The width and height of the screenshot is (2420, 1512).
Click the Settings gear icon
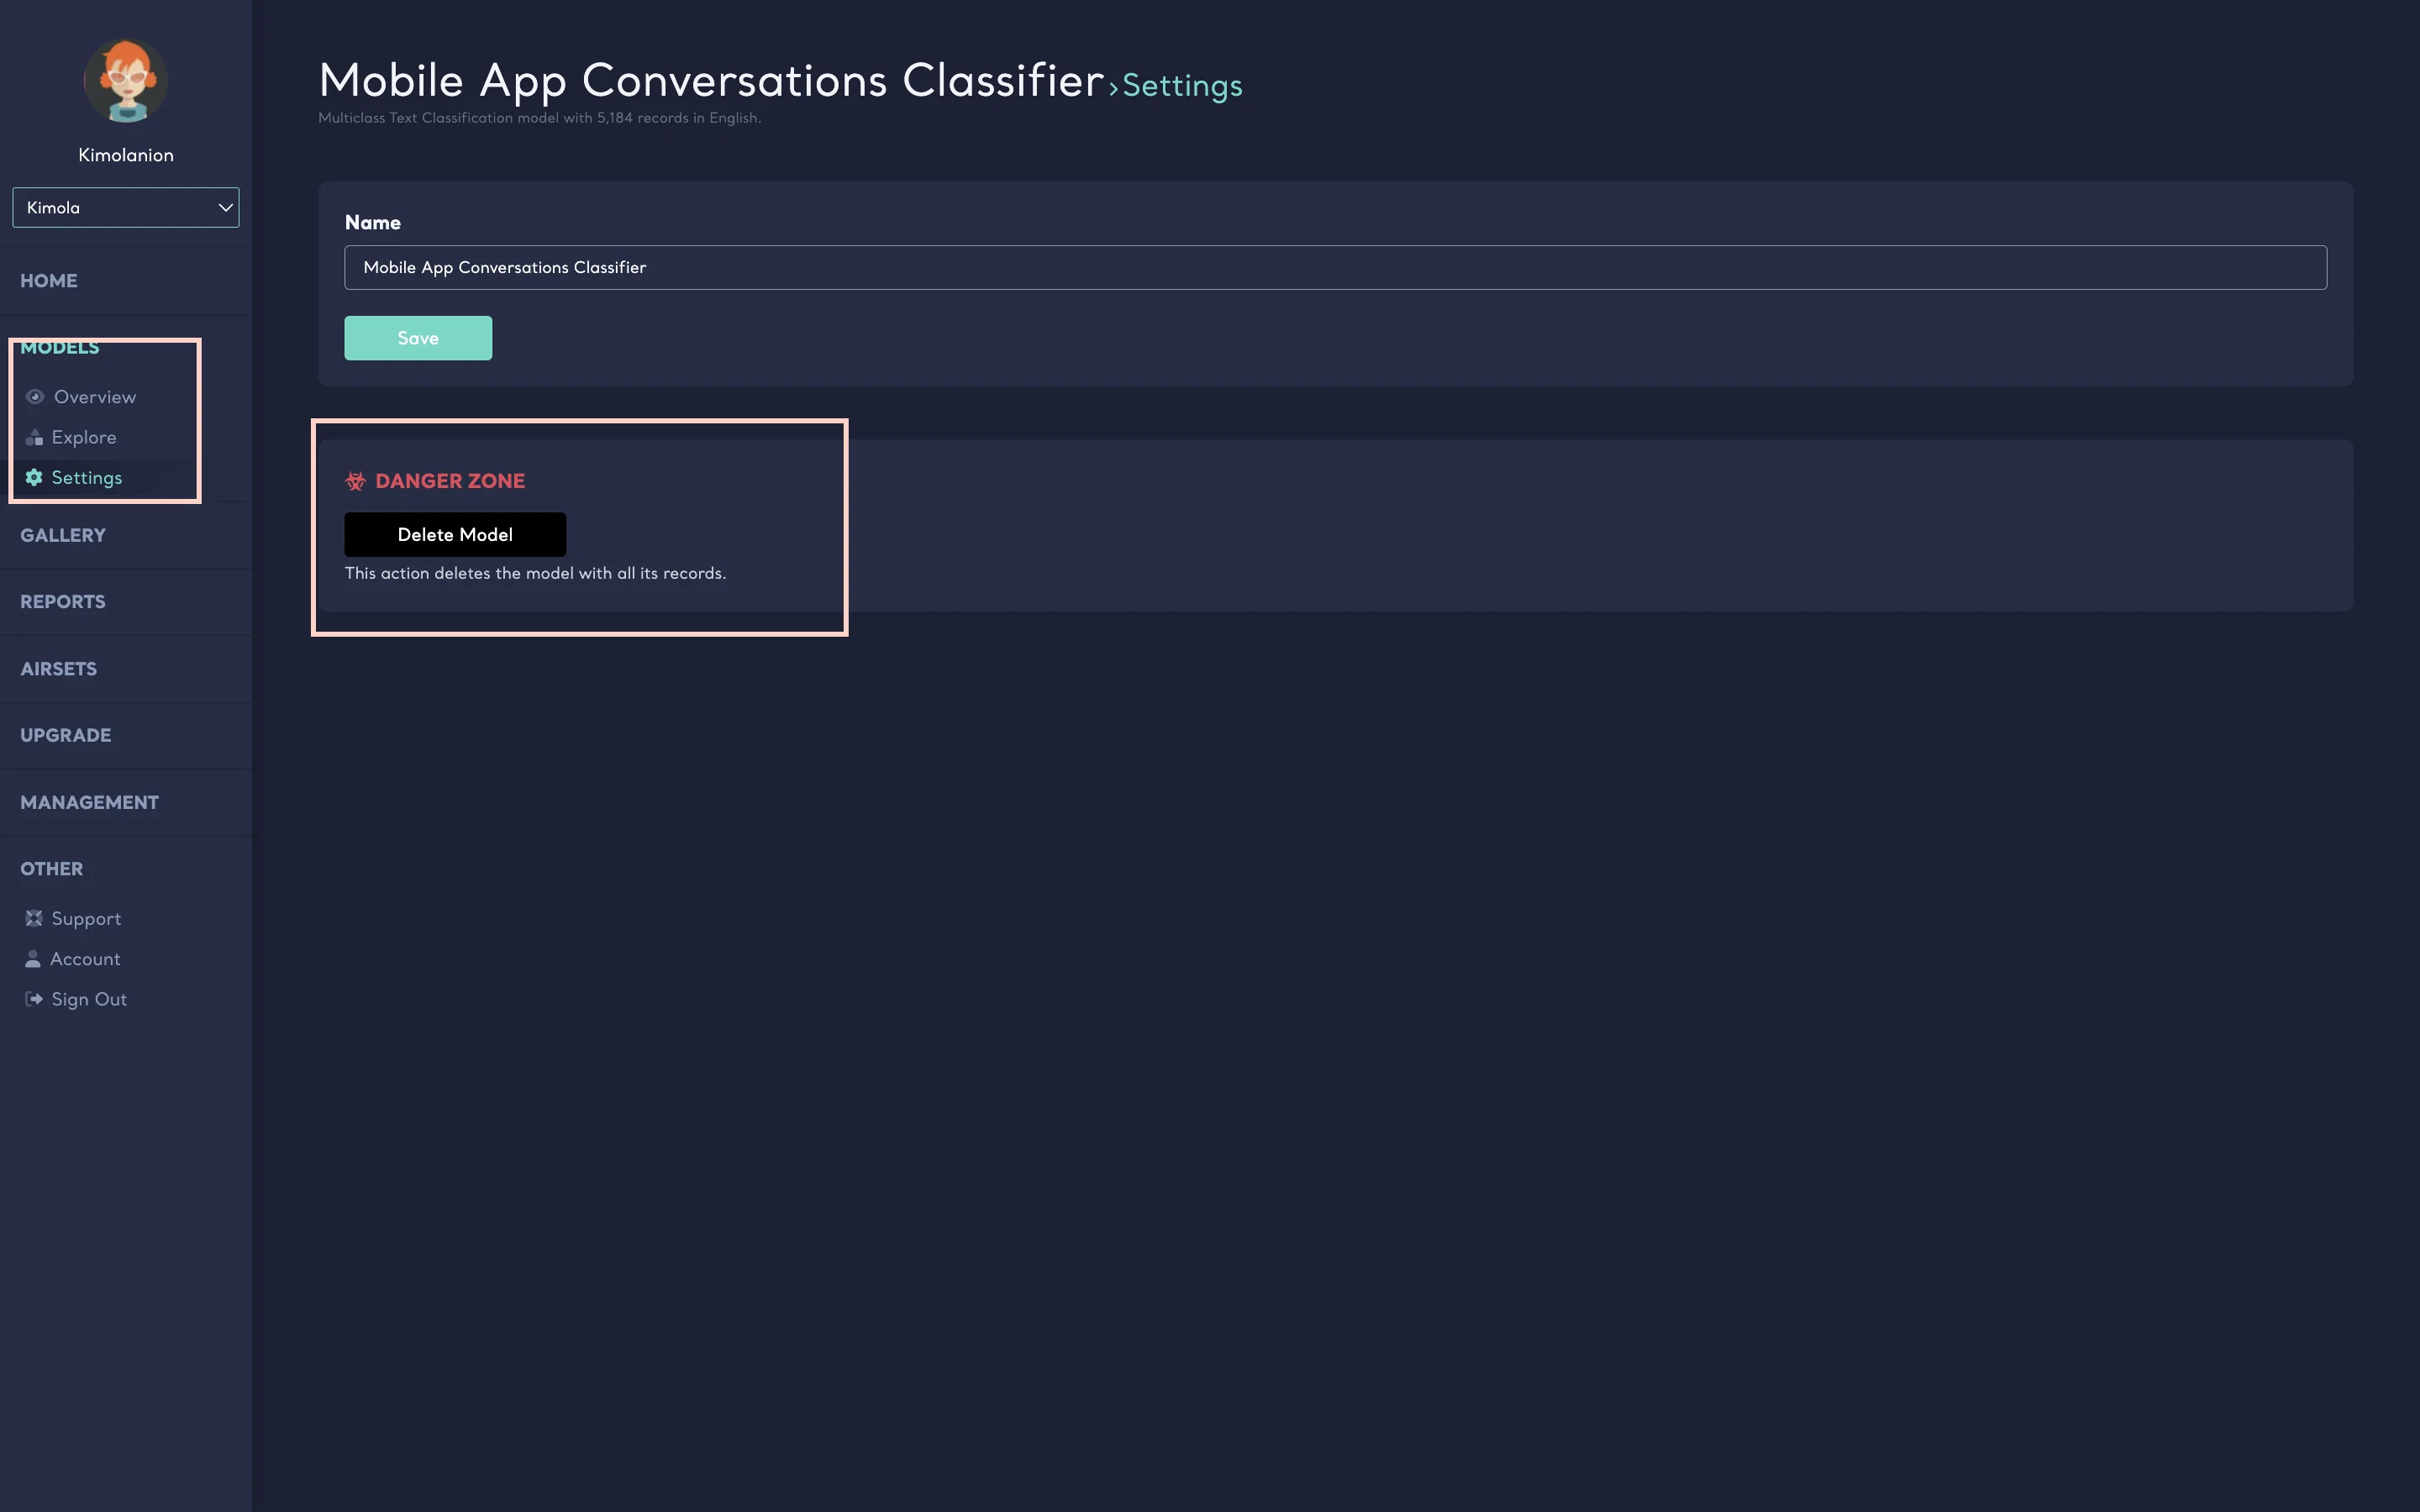[34, 477]
